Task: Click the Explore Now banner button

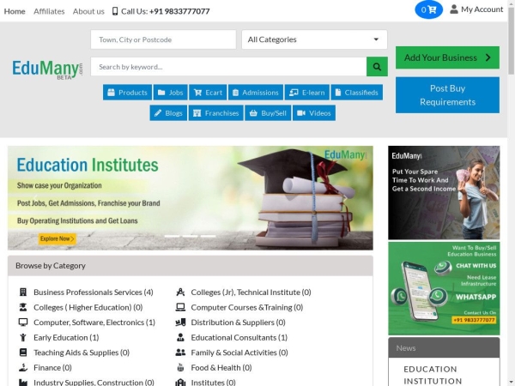Action: pos(58,238)
